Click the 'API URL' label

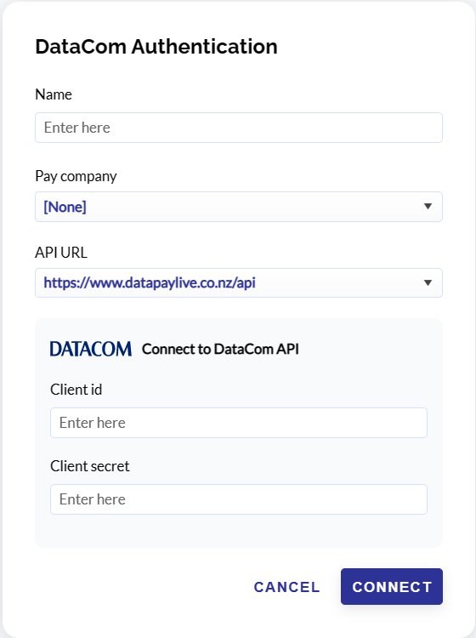pos(61,253)
